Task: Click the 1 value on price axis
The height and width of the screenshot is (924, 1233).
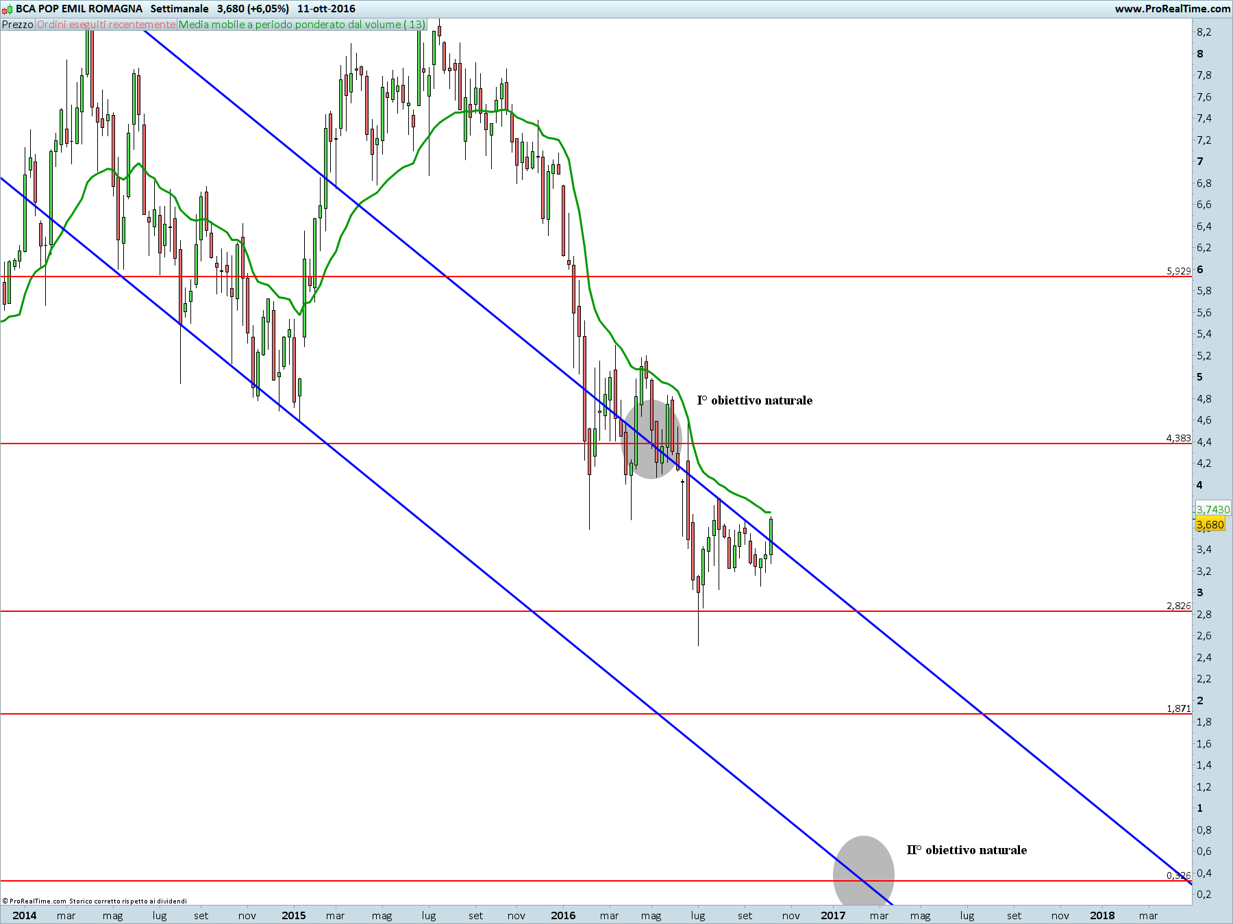Action: point(1200,808)
